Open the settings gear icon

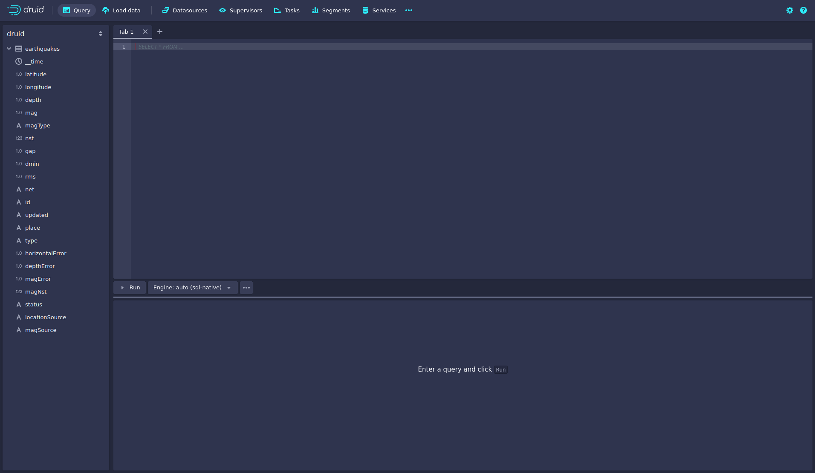coord(790,10)
